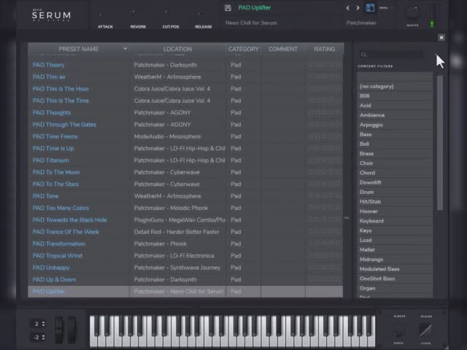Click the Porta curve box
The height and width of the screenshot is (350, 467).
click(x=425, y=330)
